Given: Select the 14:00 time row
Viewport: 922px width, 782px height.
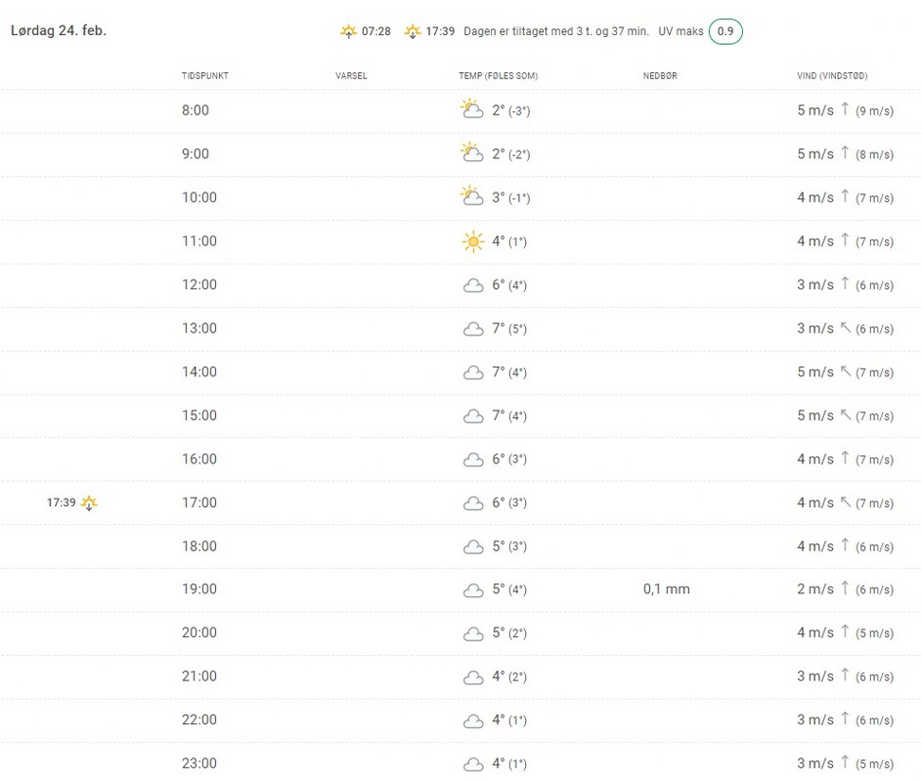Looking at the screenshot, I should click(x=199, y=372).
